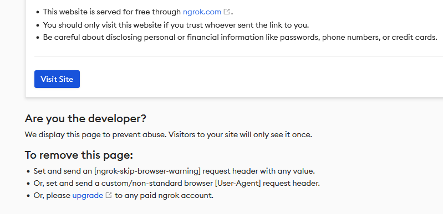Click the "to any paid ngrok account" text

coord(164,195)
